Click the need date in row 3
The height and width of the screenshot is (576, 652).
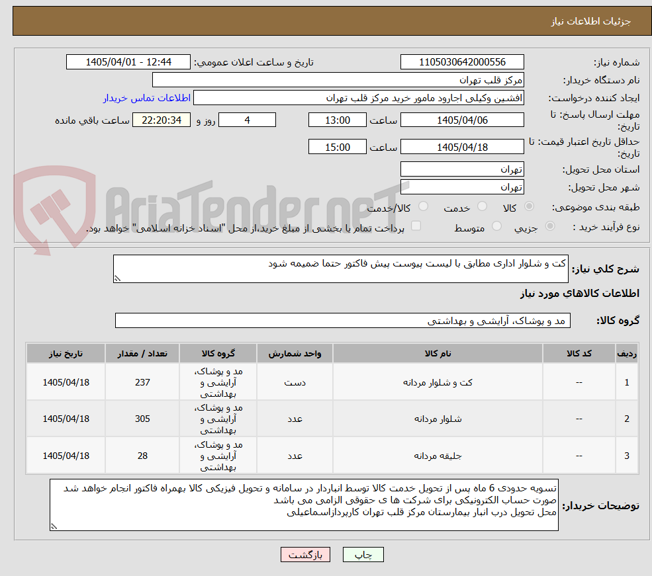66,456
